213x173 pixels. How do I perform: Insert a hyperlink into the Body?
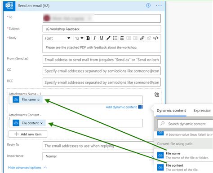coord(142,38)
